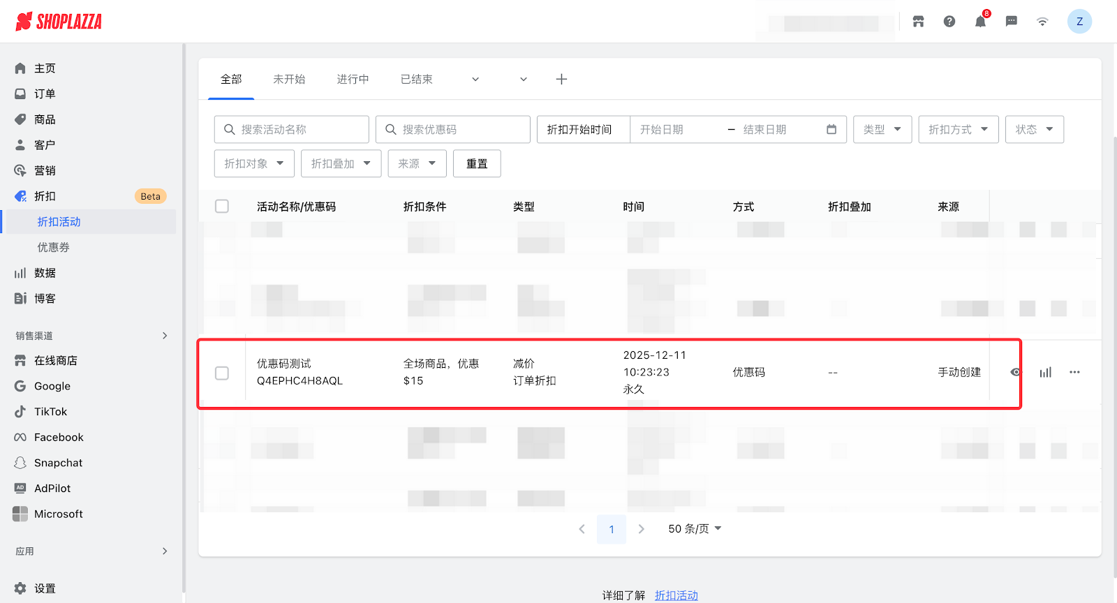
Task: Click the calendar icon in date range
Action: [x=831, y=130]
